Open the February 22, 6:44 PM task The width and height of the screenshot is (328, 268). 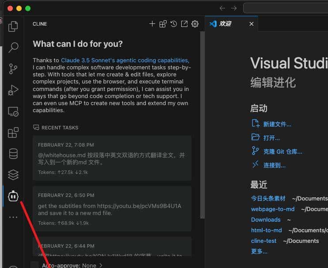tap(112, 247)
